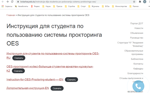Screen dimensions: 150x93
Task: Open Instruction-for-OES-Proctoring-student EN link
Action: pyautogui.click(x=35, y=79)
